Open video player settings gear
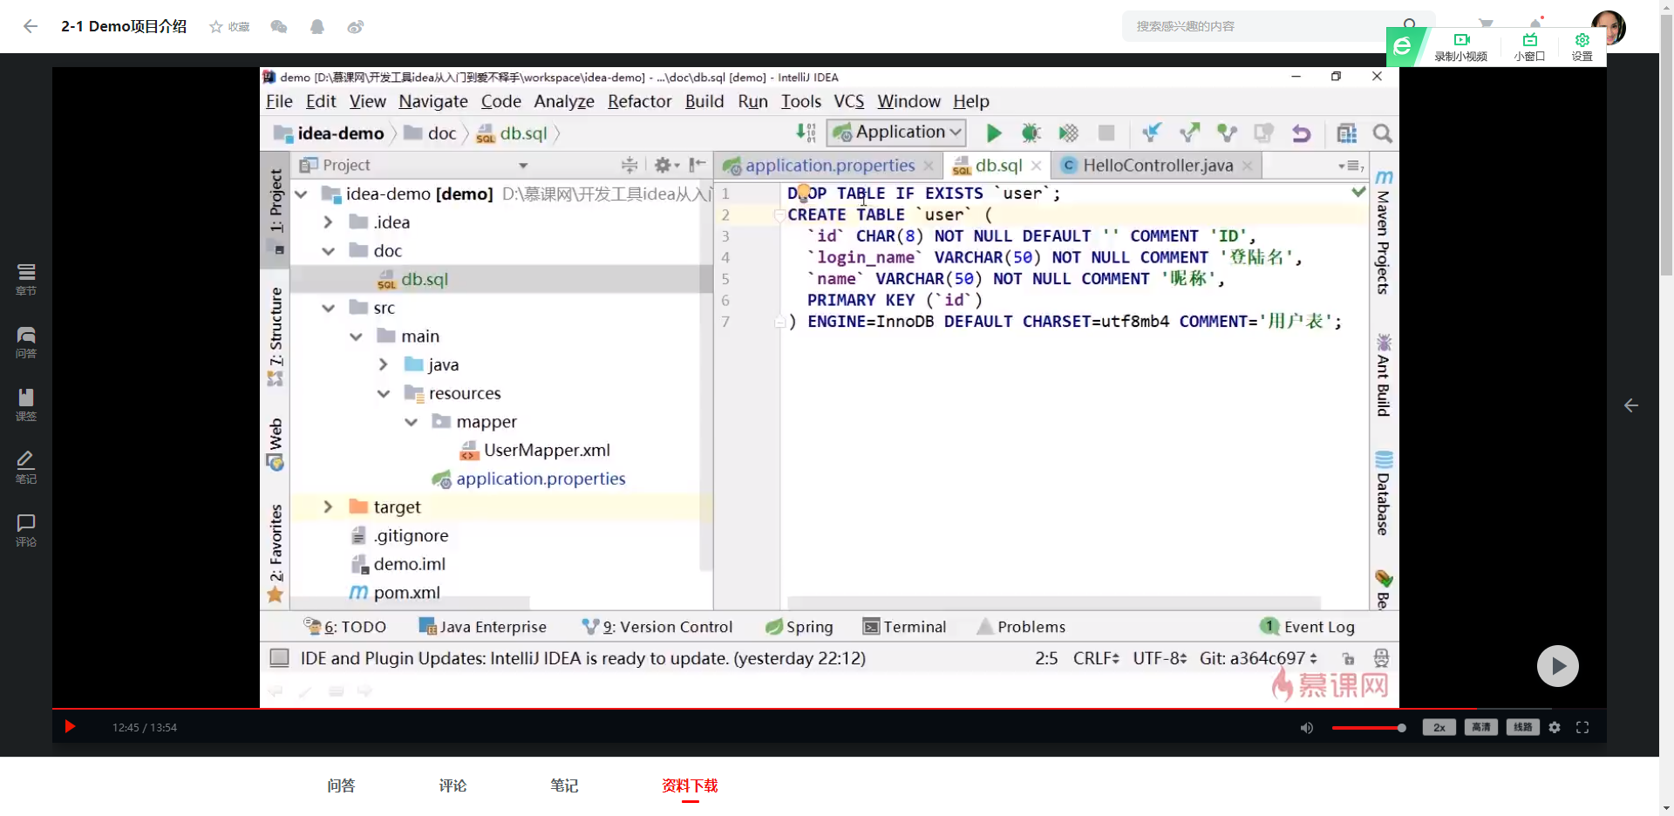 tap(1555, 727)
